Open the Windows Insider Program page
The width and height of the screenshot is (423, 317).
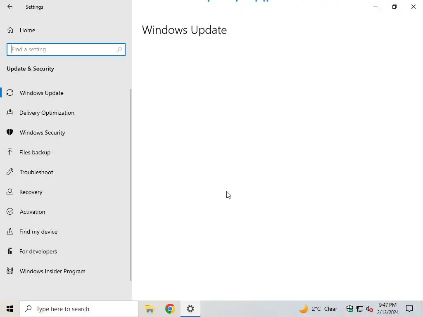[x=66, y=271]
